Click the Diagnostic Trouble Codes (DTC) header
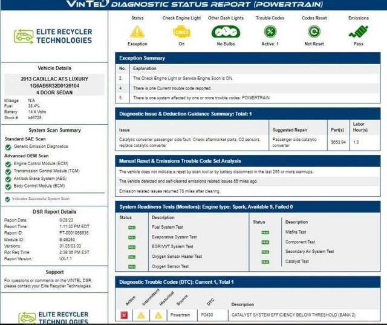This screenshot has width=387, height=325. click(x=247, y=282)
